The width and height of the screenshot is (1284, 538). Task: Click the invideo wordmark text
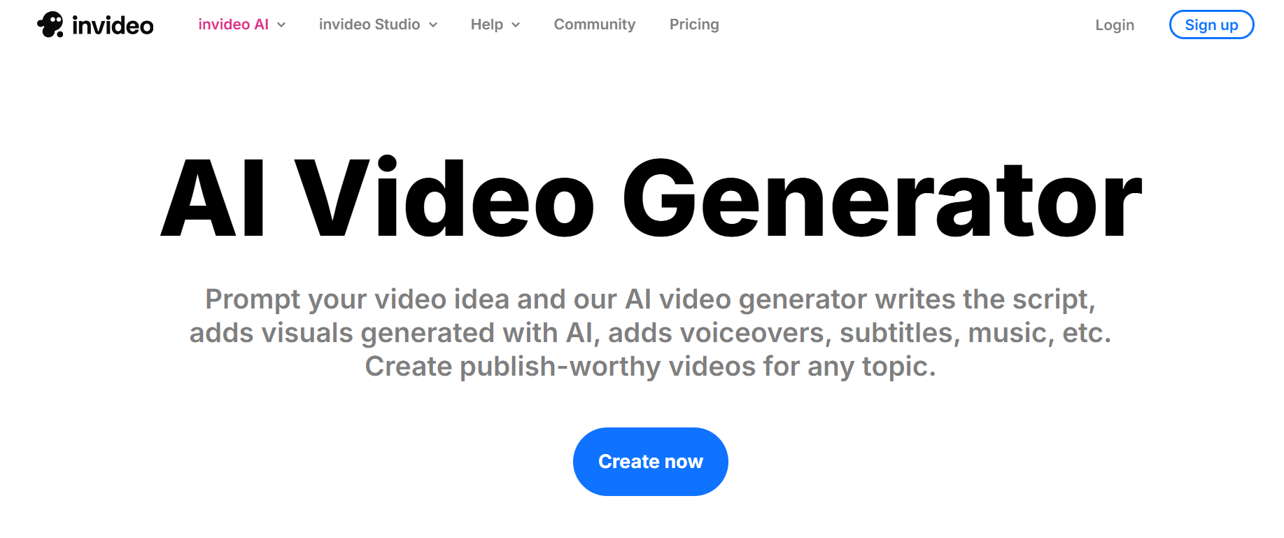click(x=113, y=26)
